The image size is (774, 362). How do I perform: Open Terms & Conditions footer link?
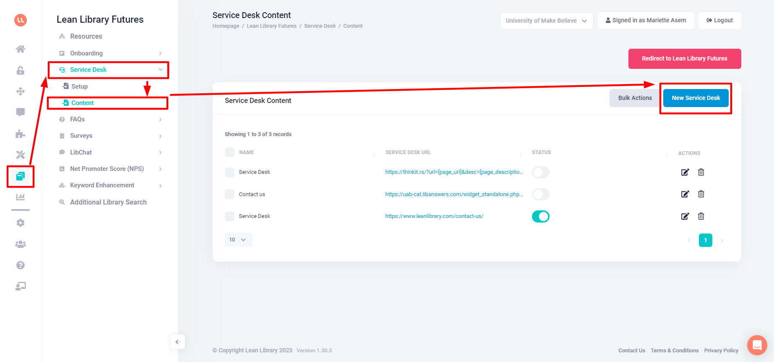coord(675,351)
